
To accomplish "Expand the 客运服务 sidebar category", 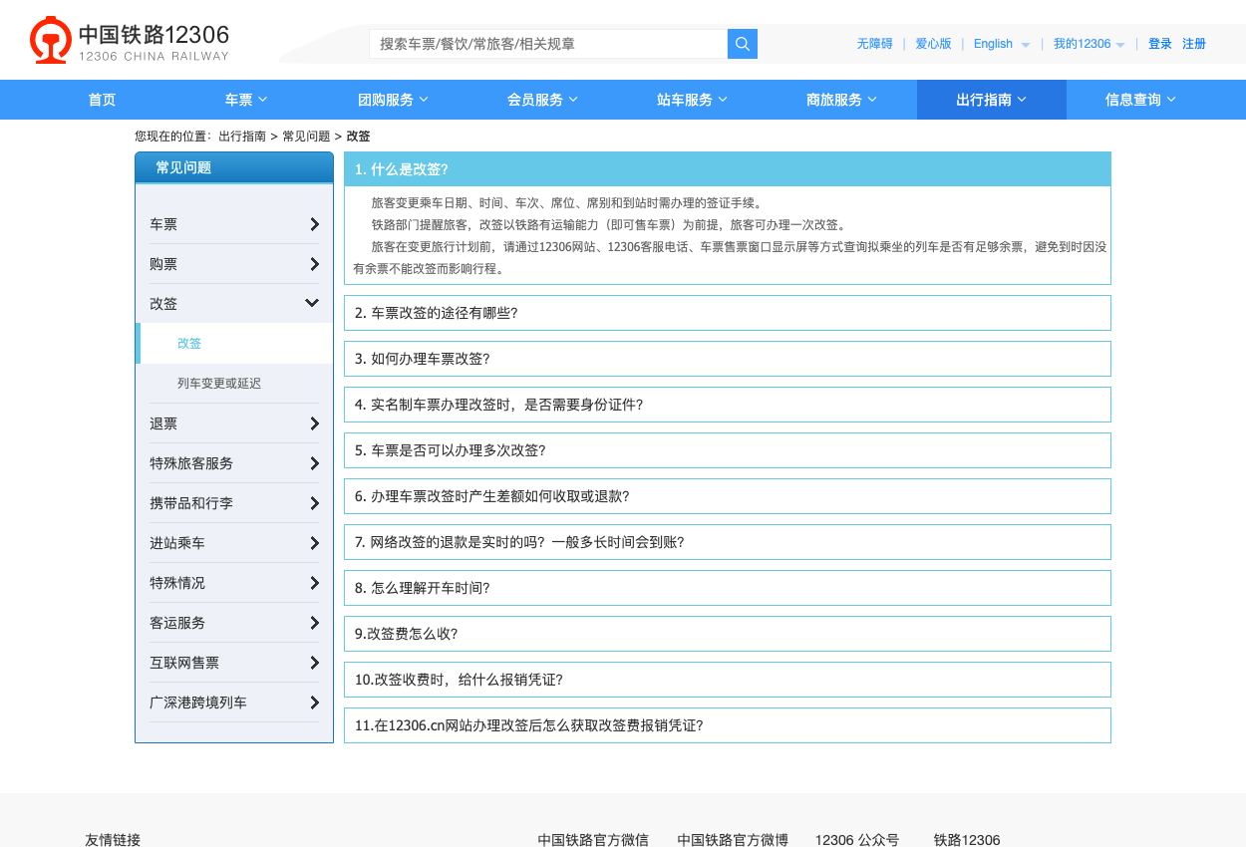I will (234, 623).
